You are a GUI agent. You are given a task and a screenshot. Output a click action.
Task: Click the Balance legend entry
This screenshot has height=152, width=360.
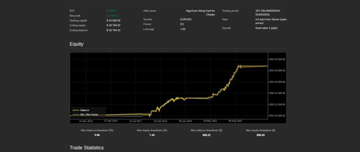point(85,110)
